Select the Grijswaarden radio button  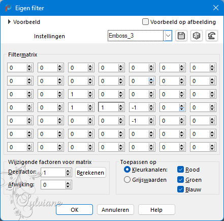(x=127, y=180)
